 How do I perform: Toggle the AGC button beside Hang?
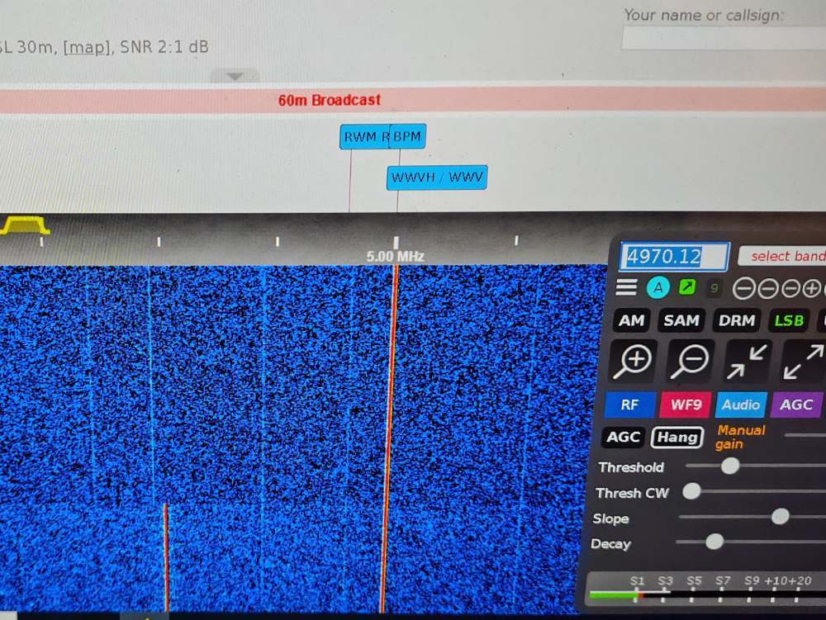click(623, 438)
